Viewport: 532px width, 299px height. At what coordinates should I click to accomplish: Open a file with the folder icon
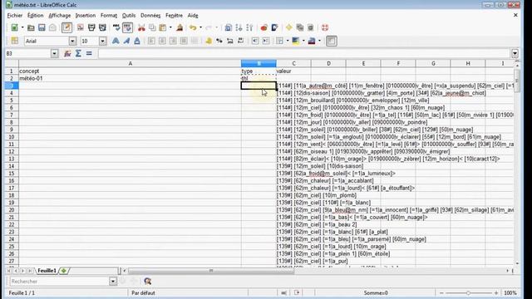tap(31, 27)
